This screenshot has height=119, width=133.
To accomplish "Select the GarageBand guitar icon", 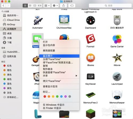I will pyautogui.click(x=36, y=59).
